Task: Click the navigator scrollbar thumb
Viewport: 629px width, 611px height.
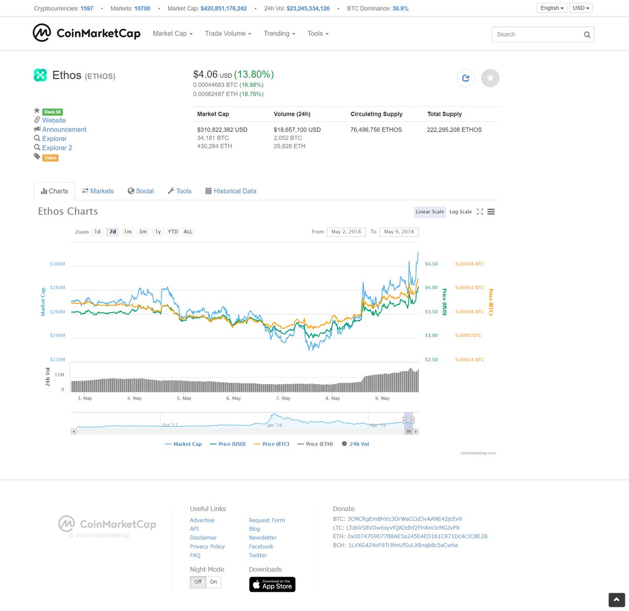Action: click(409, 432)
